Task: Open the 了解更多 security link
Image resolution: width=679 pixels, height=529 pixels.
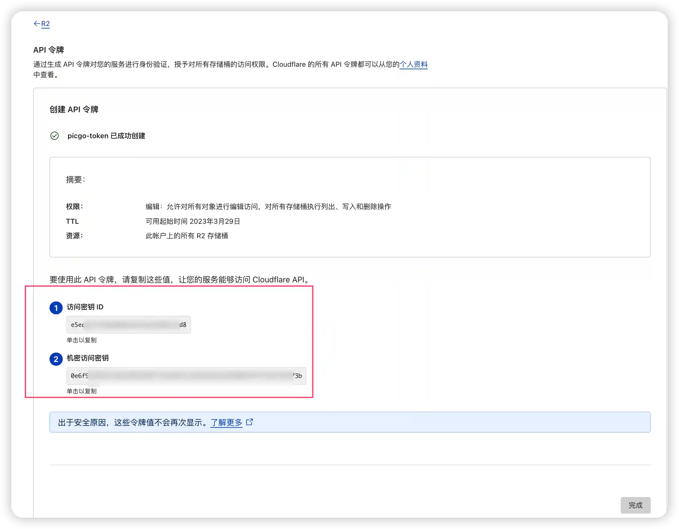Action: (226, 422)
